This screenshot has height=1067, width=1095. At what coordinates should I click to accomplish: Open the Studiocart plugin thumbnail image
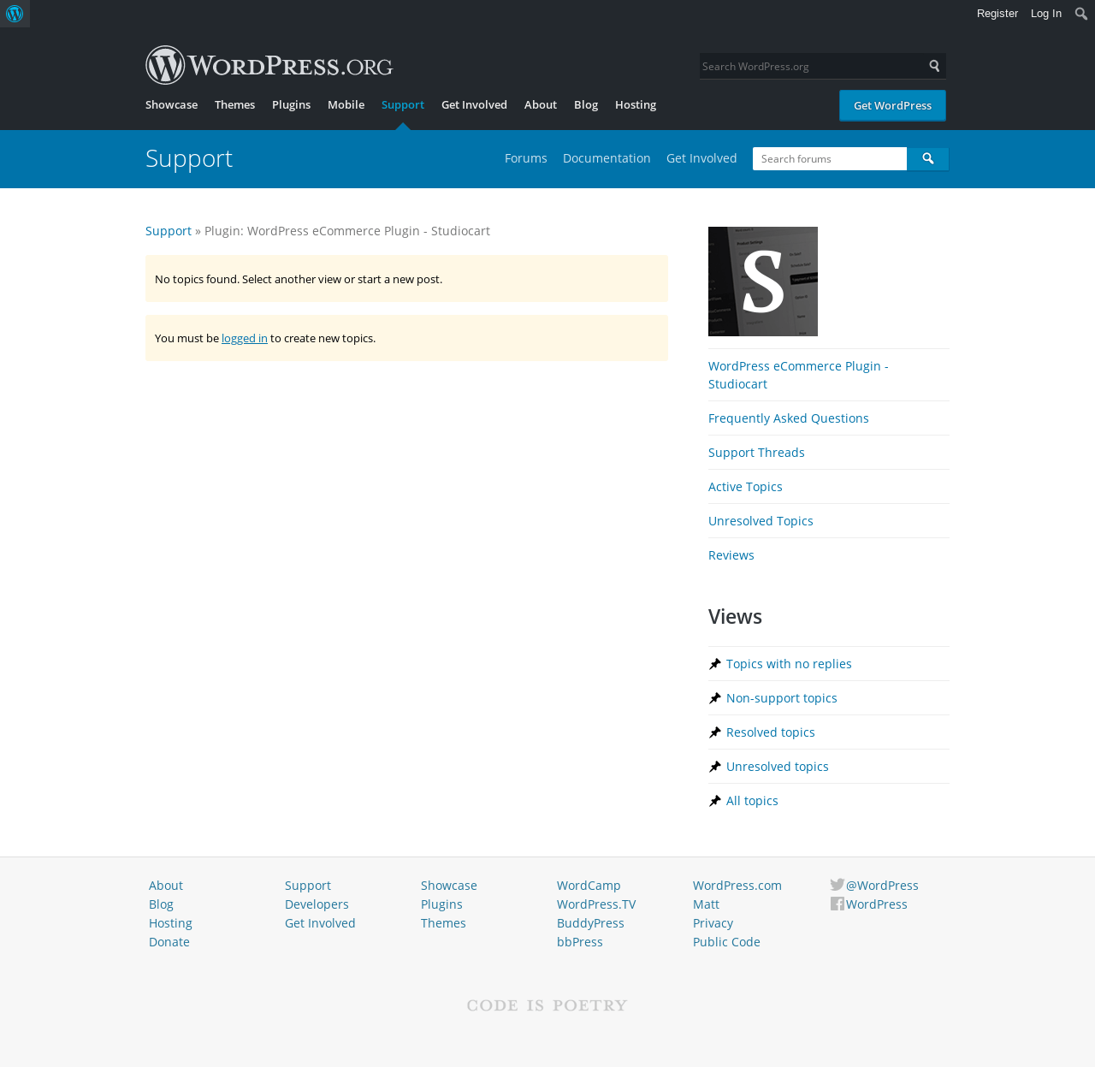click(x=763, y=282)
